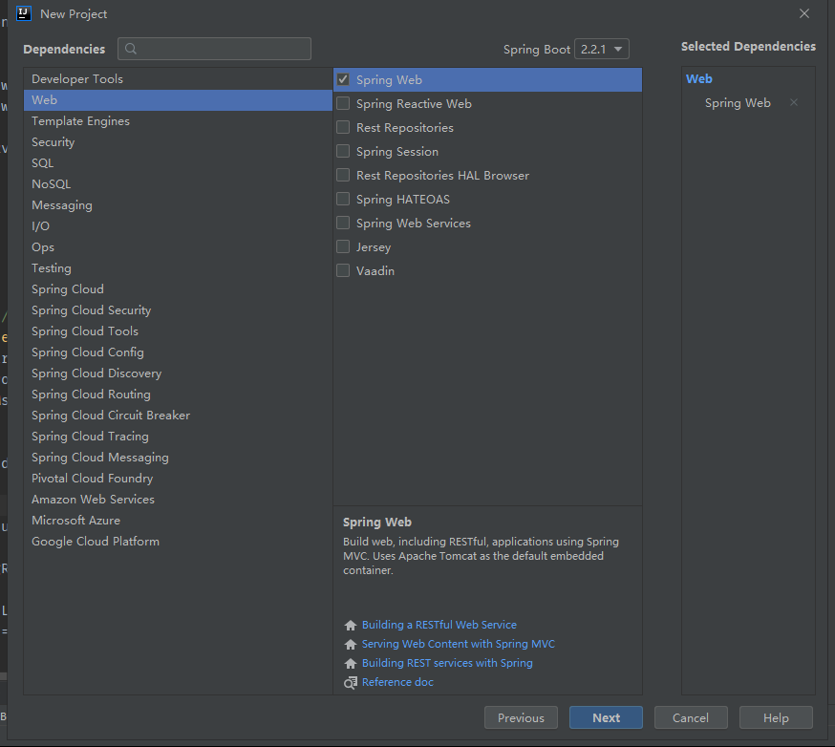Tick the Spring Session checkbox
The image size is (835, 747).
(x=343, y=151)
